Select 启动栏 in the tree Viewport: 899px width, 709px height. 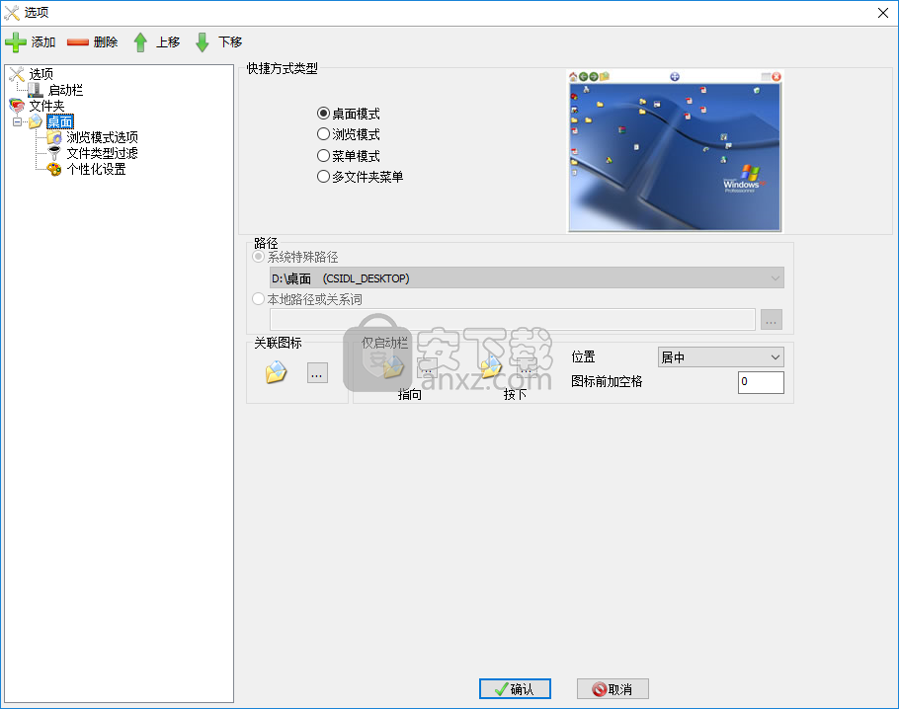pos(65,90)
